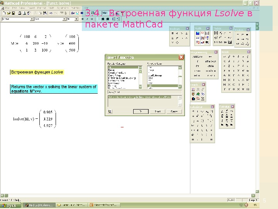This screenshot has height=209, width=278.
Task: Toggle the numbered list format
Action: click(119, 19)
